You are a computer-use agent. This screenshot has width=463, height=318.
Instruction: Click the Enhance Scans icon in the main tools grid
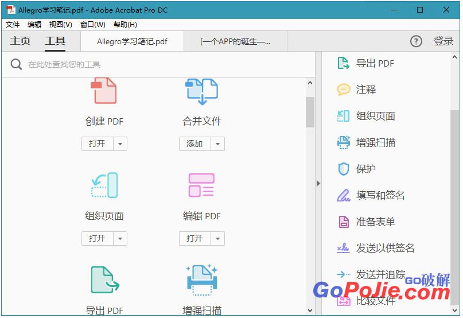coord(202,280)
